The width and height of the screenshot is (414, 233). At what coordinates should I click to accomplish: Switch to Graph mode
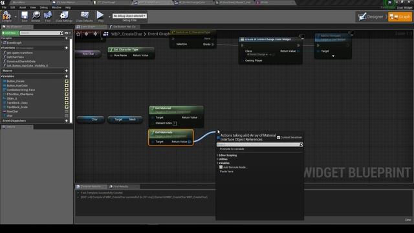pyautogui.click(x=400, y=17)
